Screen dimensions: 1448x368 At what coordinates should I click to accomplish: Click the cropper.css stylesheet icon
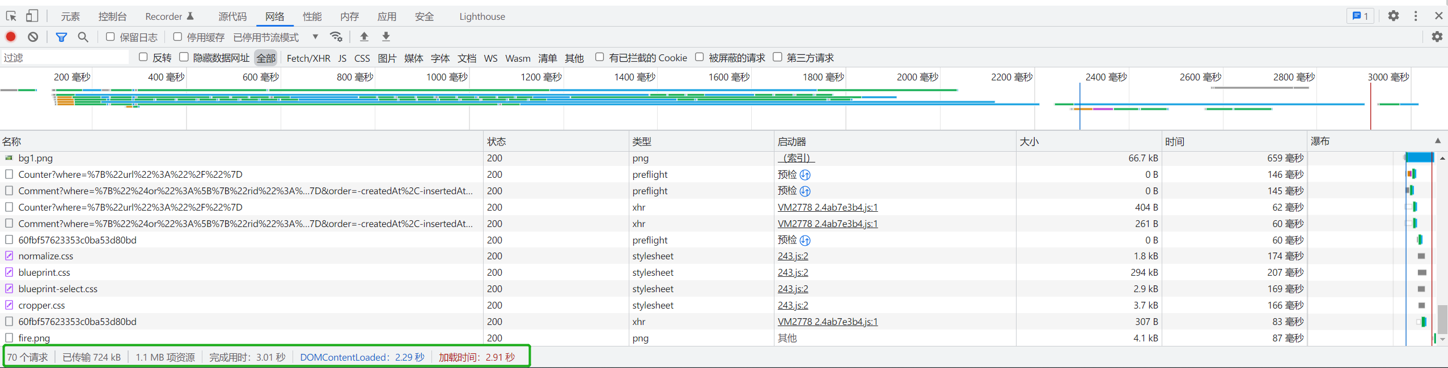9,305
